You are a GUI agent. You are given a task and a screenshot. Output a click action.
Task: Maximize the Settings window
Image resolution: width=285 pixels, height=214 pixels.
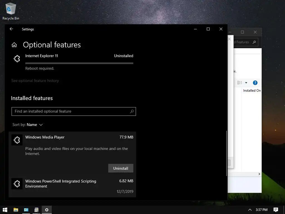click(208, 29)
